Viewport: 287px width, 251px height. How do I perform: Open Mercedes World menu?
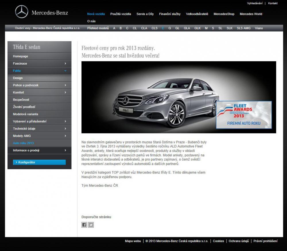[x=251, y=14]
